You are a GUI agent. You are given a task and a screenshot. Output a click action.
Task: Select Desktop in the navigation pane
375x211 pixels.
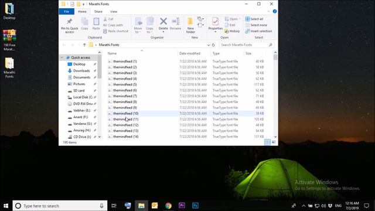79,64
